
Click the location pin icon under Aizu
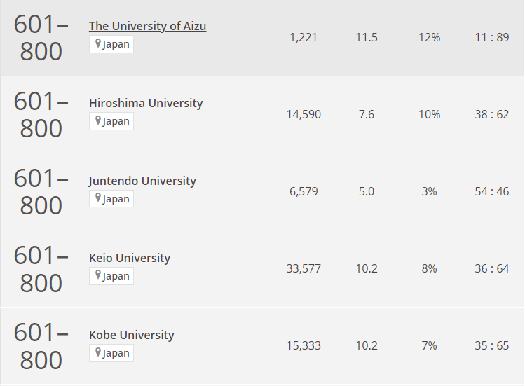click(x=98, y=44)
